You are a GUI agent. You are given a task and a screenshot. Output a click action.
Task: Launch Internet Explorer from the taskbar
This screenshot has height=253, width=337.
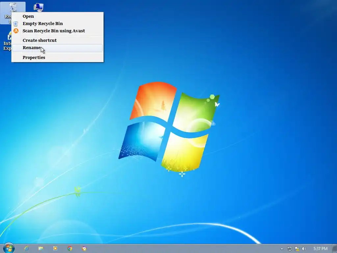point(26,249)
